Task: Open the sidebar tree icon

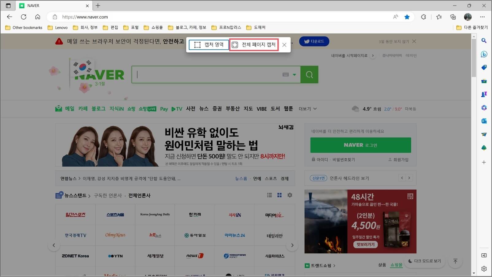Action: click(x=484, y=148)
